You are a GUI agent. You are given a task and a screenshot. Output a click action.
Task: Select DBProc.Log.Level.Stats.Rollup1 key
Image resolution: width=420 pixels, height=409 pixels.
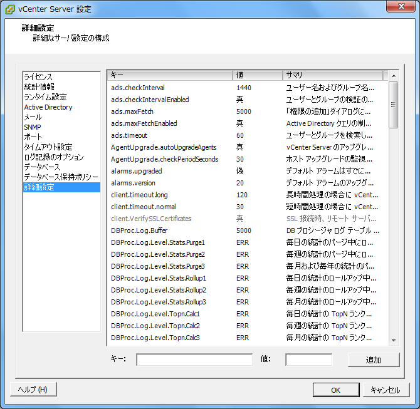(159, 278)
